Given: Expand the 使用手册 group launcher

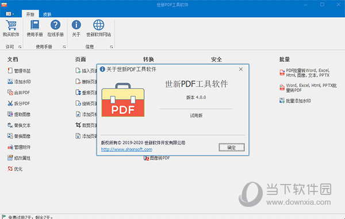Looking at the screenshot, I should tap(64, 47).
